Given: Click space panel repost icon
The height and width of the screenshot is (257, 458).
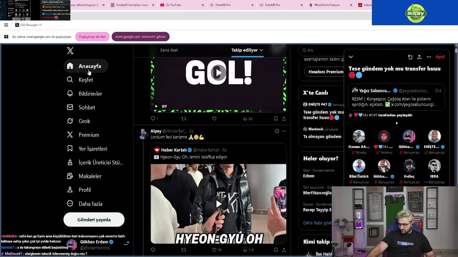Looking at the screenshot, I should tap(410, 57).
